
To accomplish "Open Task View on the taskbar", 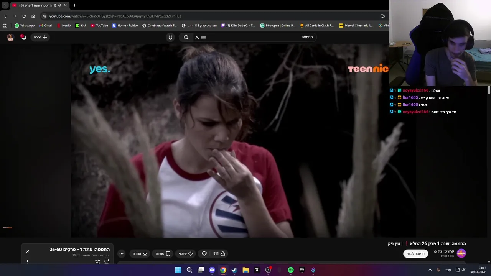I will coord(201,270).
